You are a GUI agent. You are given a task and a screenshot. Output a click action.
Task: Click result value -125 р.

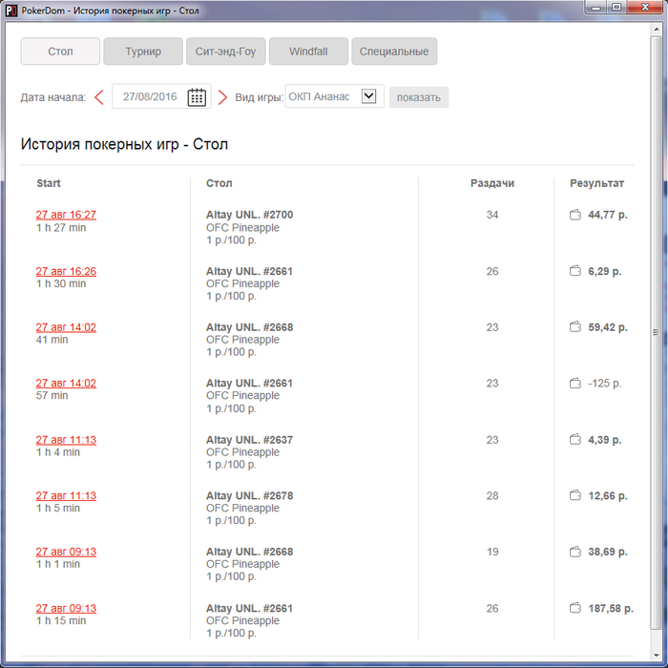[x=604, y=384]
